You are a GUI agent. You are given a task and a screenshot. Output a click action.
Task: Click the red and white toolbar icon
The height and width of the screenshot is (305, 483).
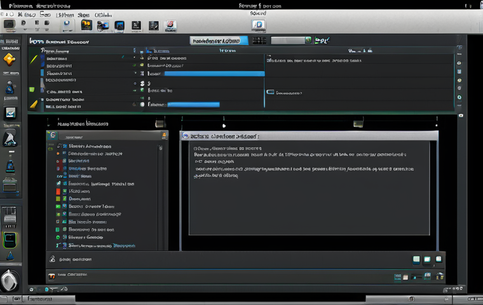click(x=171, y=26)
